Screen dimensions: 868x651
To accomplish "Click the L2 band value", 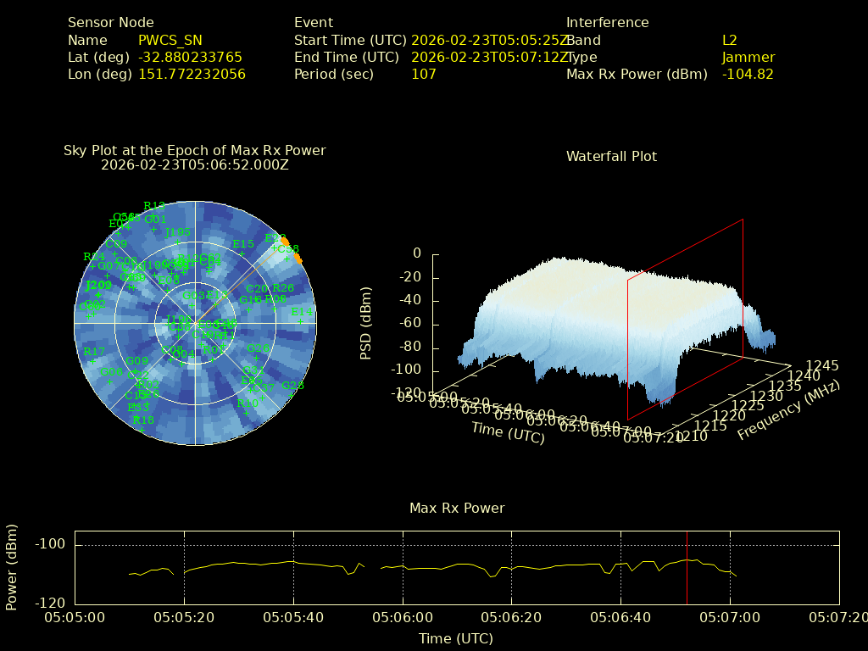I will pyautogui.click(x=730, y=40).
